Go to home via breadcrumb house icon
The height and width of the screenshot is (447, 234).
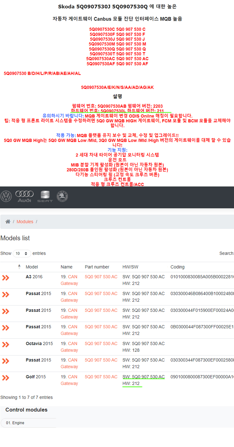click(8, 222)
